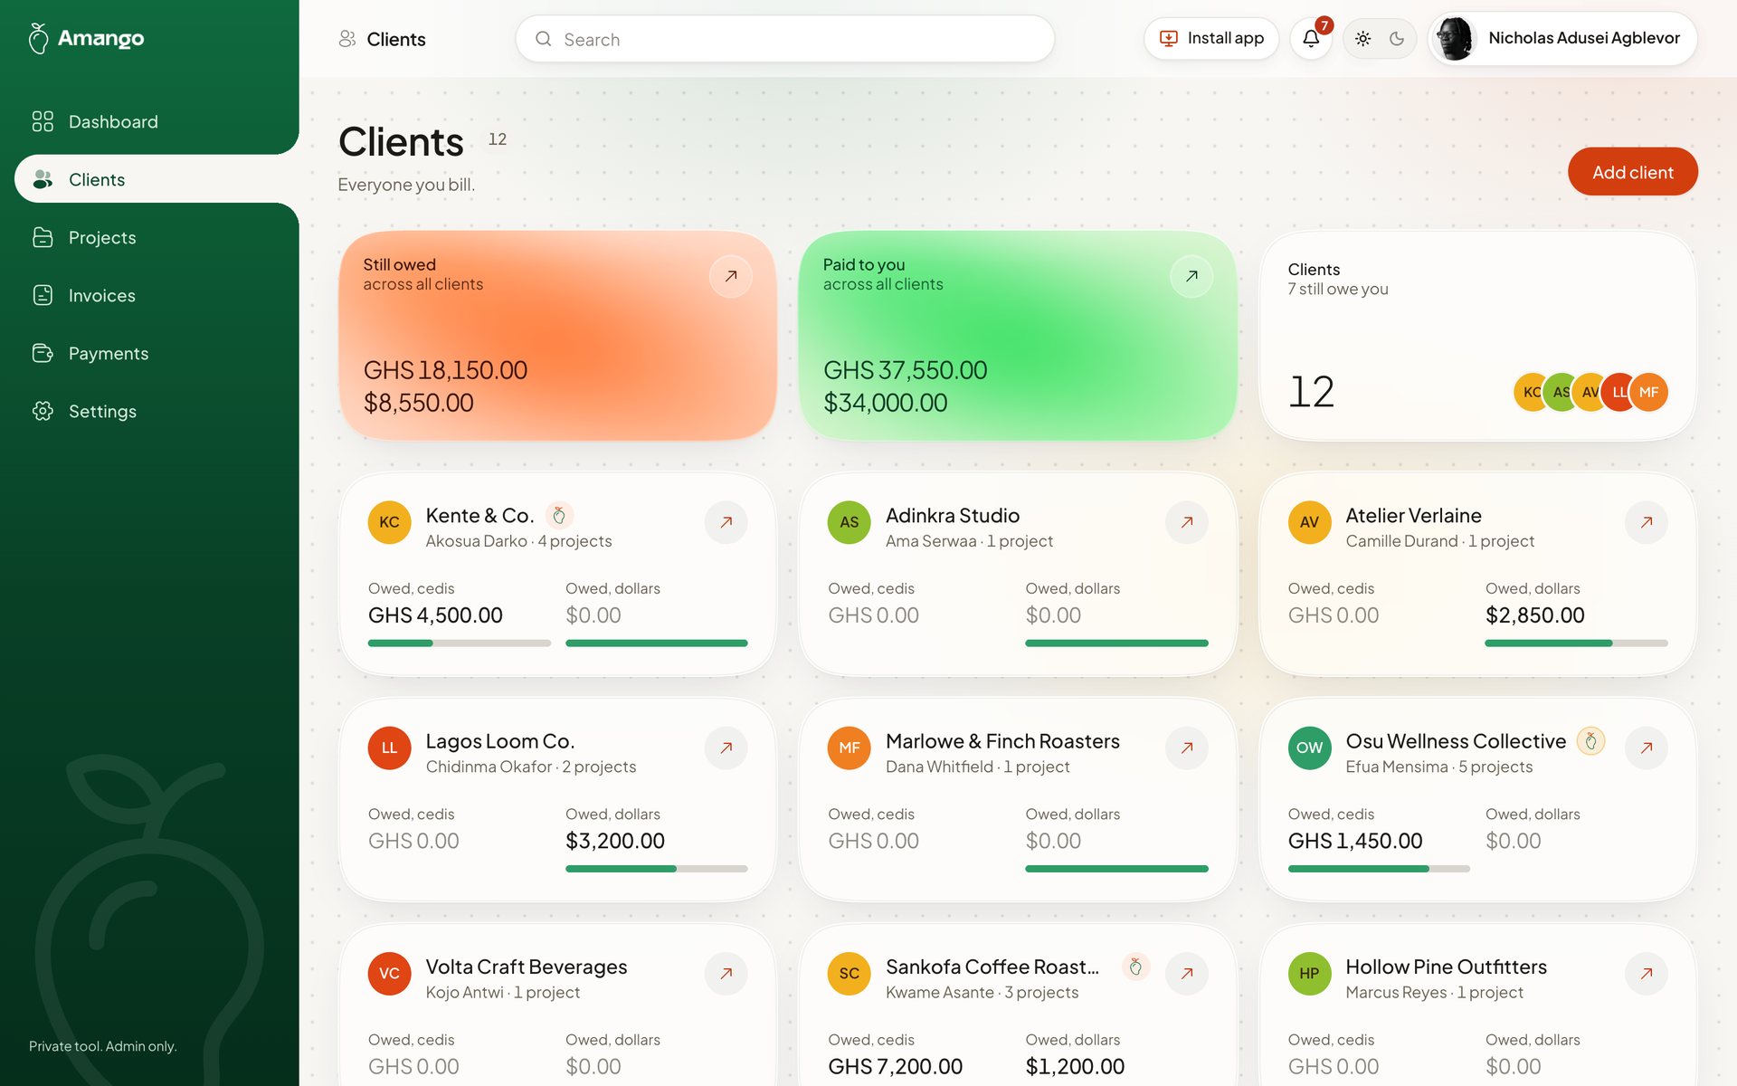Click '$3,200.00' on Lagos Loom card

tap(615, 841)
